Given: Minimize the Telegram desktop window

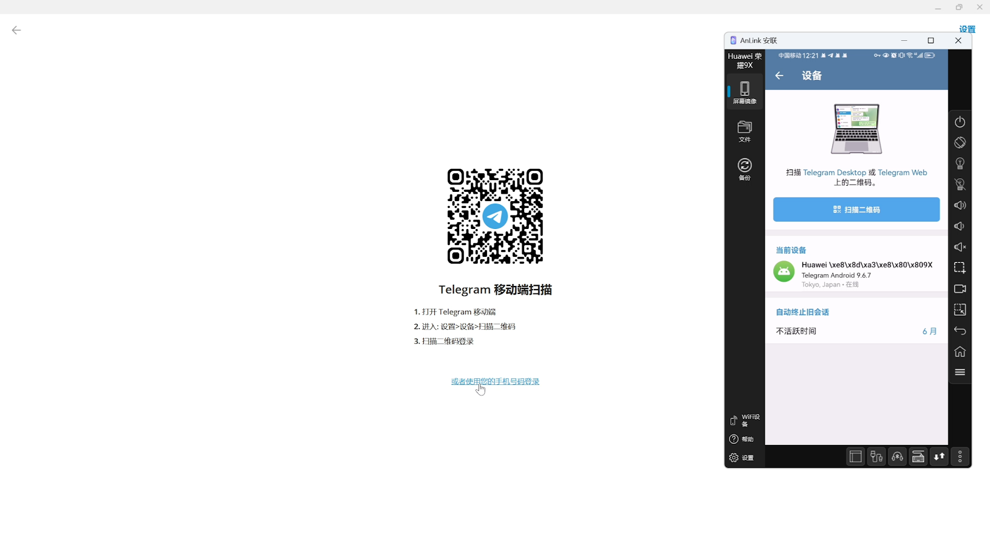Looking at the screenshot, I should tap(938, 7).
